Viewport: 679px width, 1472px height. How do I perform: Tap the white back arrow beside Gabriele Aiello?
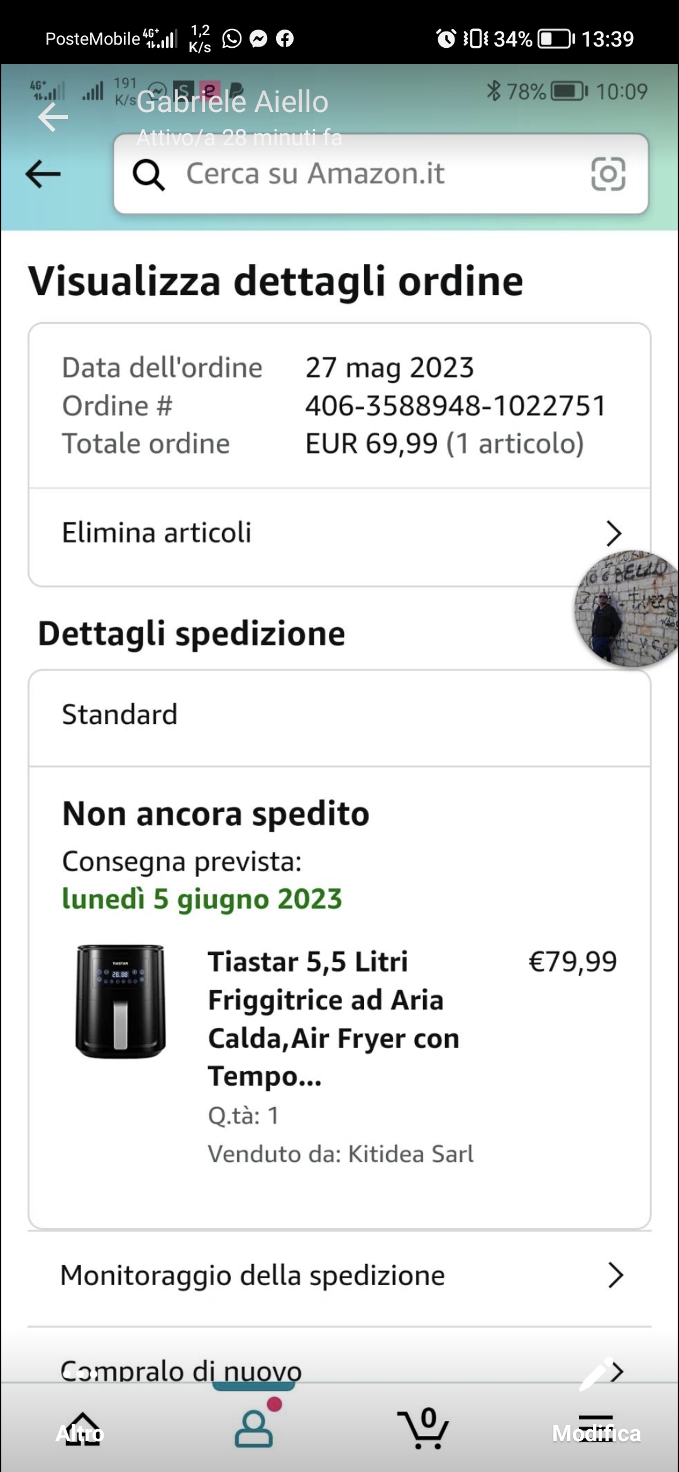coord(53,117)
